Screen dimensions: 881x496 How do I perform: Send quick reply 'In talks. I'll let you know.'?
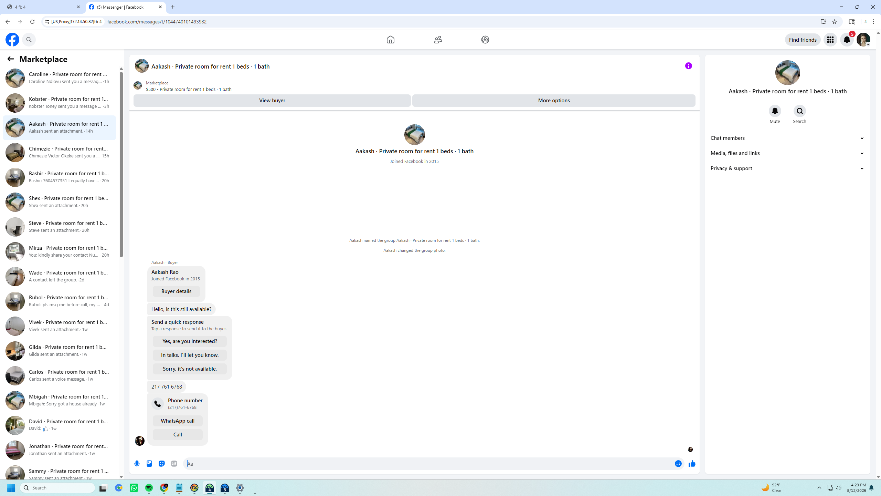tap(190, 355)
